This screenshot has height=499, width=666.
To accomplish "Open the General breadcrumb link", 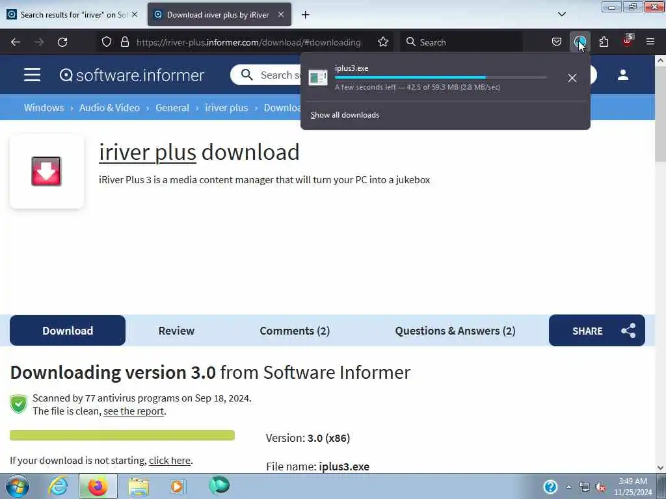I will click(x=172, y=108).
